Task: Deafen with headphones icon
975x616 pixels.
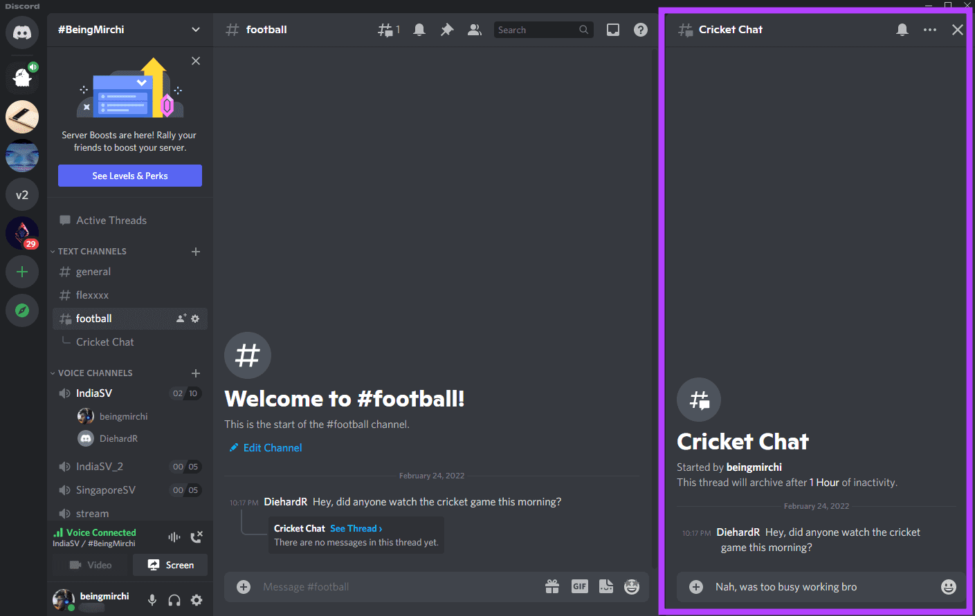Action: pyautogui.click(x=174, y=600)
